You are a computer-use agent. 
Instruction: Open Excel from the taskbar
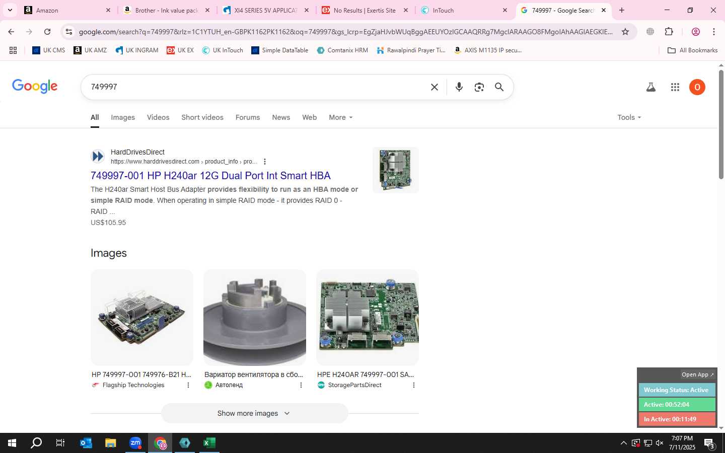pyautogui.click(x=209, y=443)
